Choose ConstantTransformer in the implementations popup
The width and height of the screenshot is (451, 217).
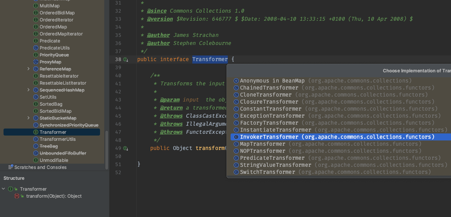tap(271, 109)
